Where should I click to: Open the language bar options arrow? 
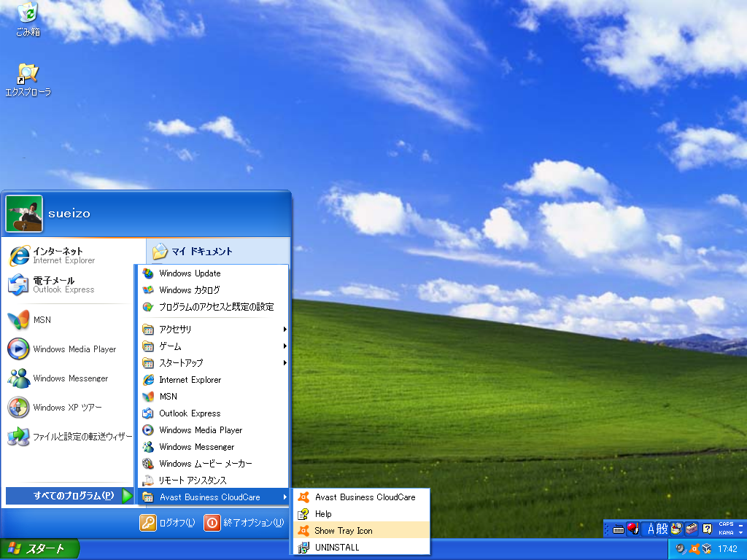pyautogui.click(x=741, y=533)
